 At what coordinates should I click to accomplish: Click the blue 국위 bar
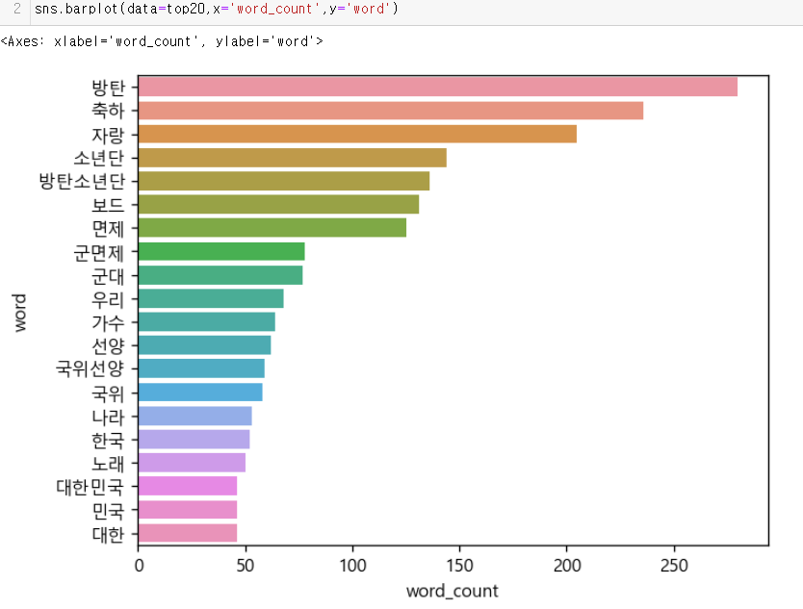point(200,392)
